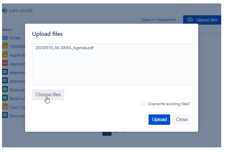This screenshot has height=152, width=229.
Task: Follow the Open in SharePoint link
Action: [x=159, y=20]
